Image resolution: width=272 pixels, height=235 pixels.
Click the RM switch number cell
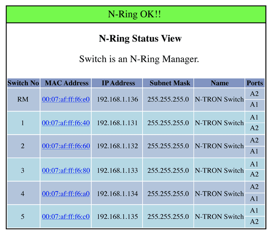pos(23,100)
